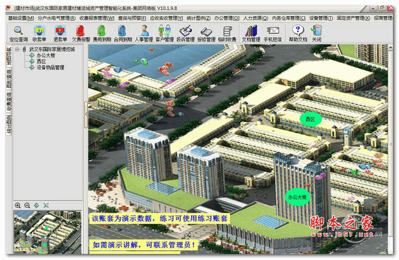Image resolution: width=399 pixels, height=260 pixels.
Task: Select 西区 in the tree
Action: [41, 61]
